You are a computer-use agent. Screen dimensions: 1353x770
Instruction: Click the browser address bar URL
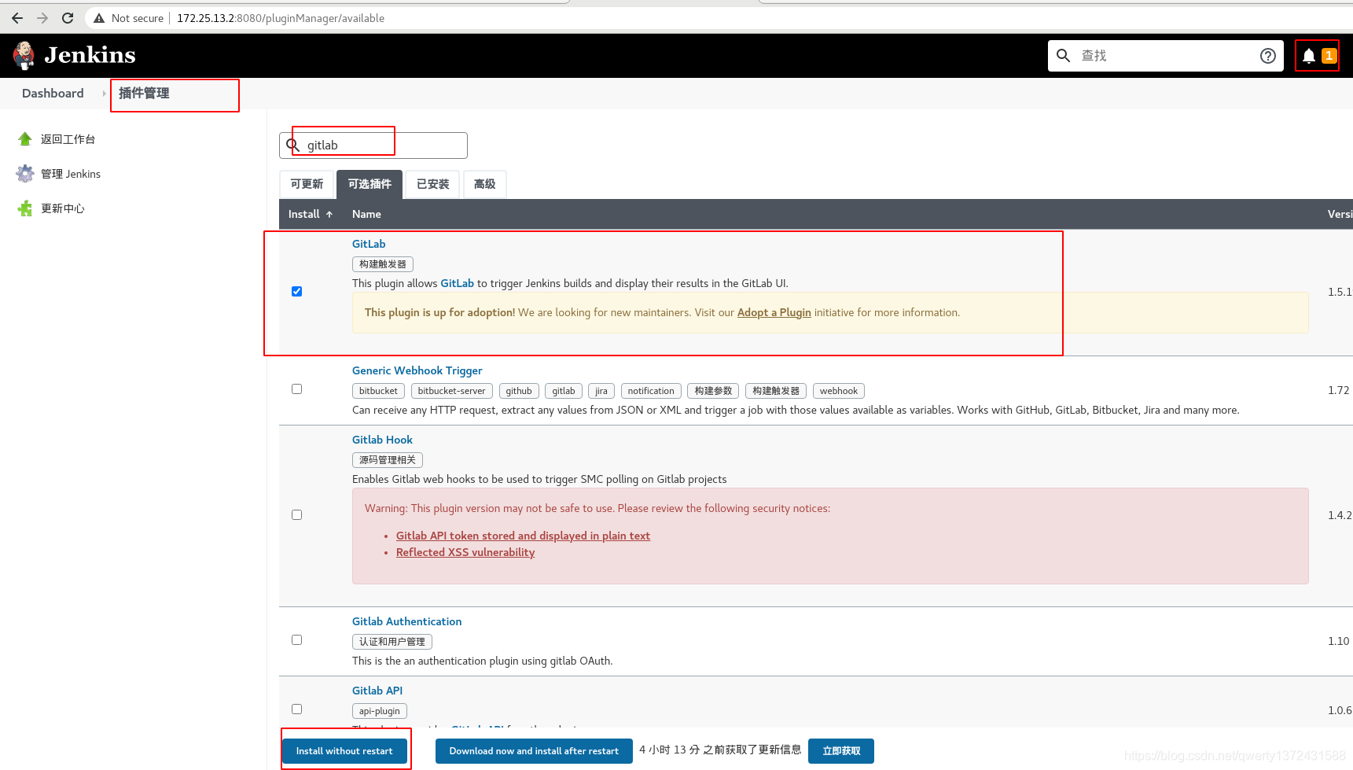tap(280, 18)
